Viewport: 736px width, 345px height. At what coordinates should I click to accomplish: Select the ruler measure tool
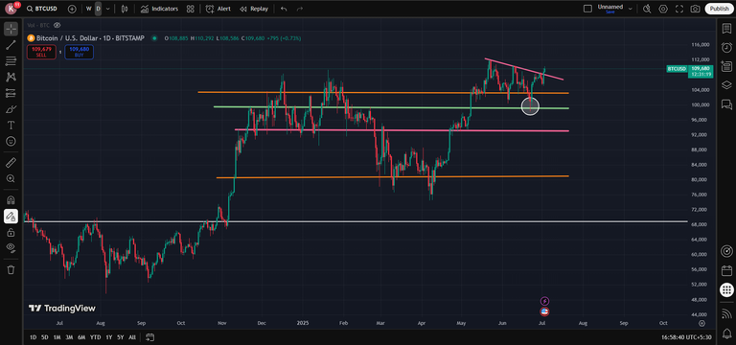pyautogui.click(x=11, y=162)
